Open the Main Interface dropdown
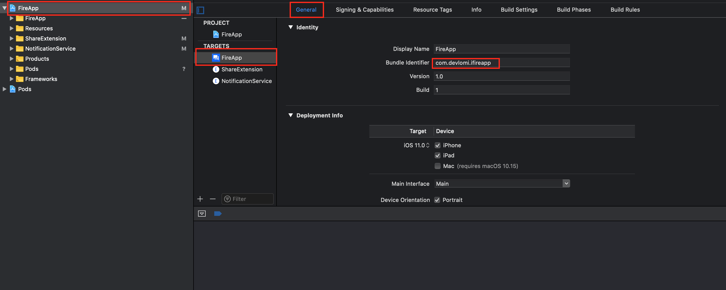Image resolution: width=726 pixels, height=290 pixels. [566, 184]
